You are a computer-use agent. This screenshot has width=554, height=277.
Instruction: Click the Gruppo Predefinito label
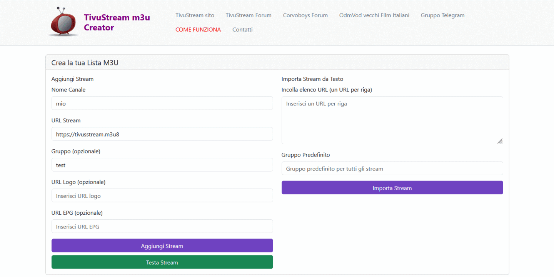[x=306, y=155]
